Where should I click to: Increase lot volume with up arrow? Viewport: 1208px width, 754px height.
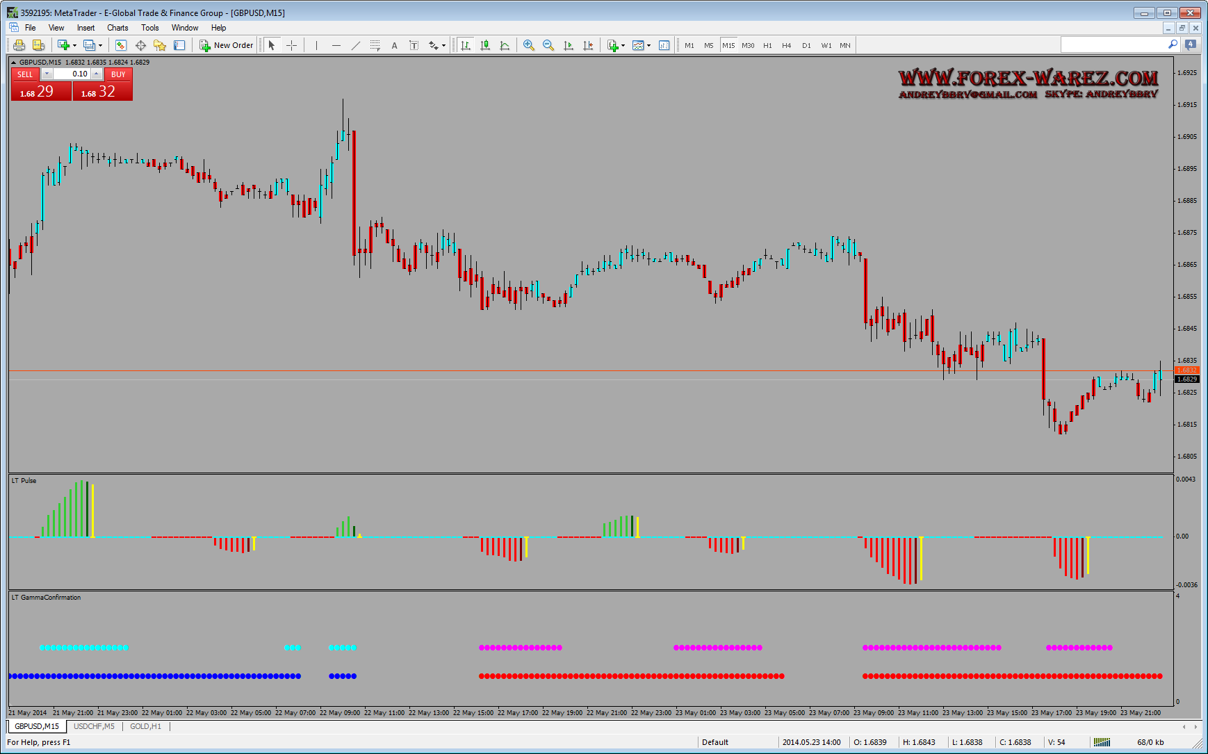(x=97, y=74)
